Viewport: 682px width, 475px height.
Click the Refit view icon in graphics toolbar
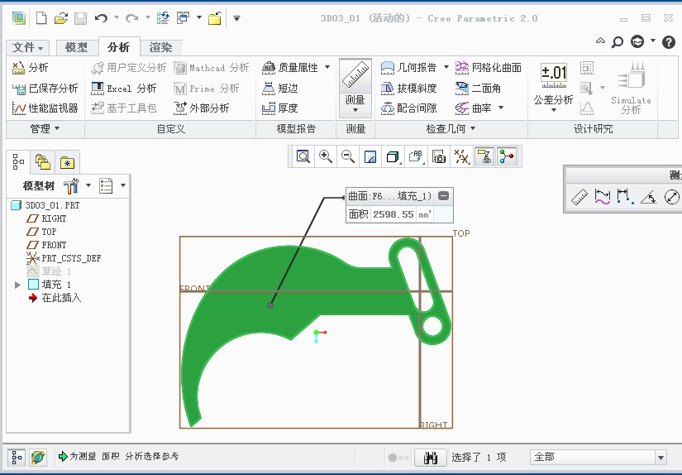pyautogui.click(x=303, y=156)
